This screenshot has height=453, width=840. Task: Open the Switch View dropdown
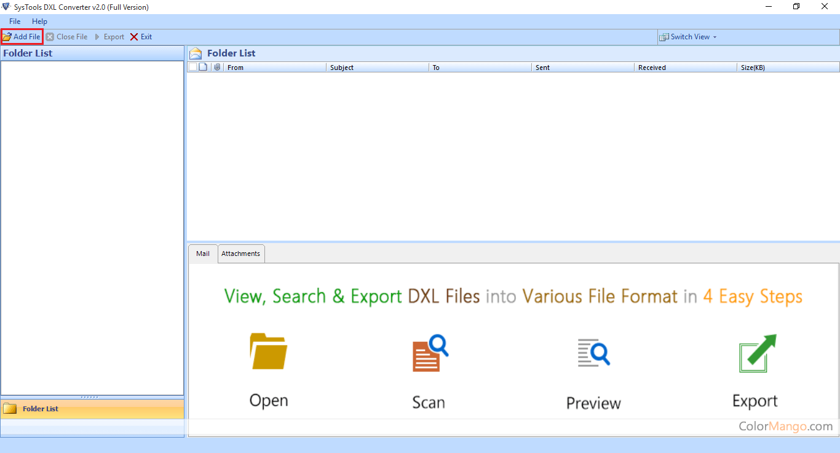(687, 37)
